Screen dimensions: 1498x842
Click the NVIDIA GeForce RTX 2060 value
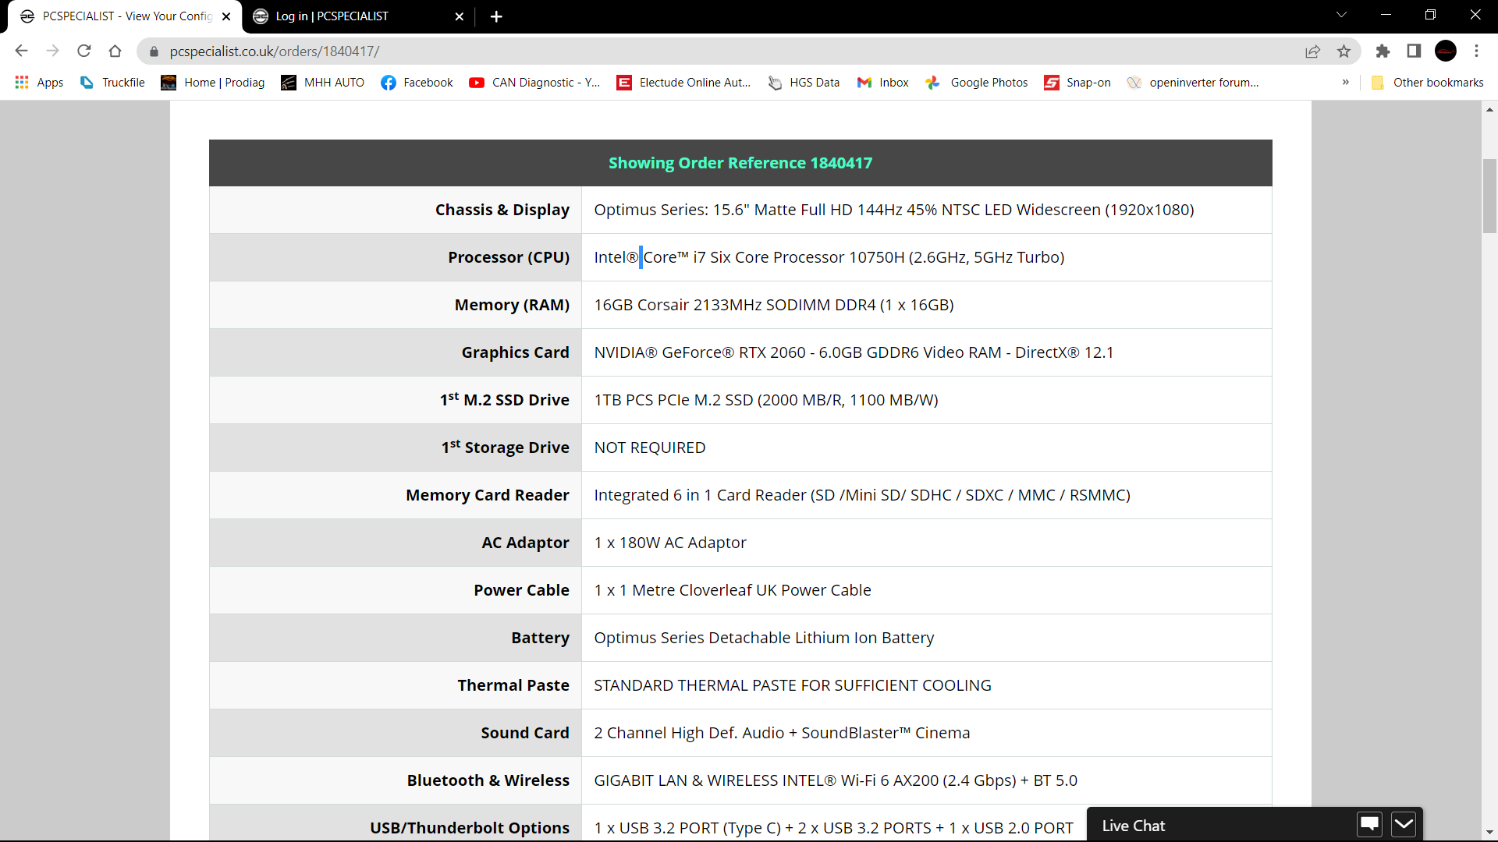tap(854, 352)
